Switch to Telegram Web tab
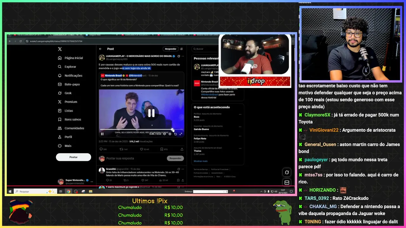The height and width of the screenshot is (228, 406). tap(101, 35)
